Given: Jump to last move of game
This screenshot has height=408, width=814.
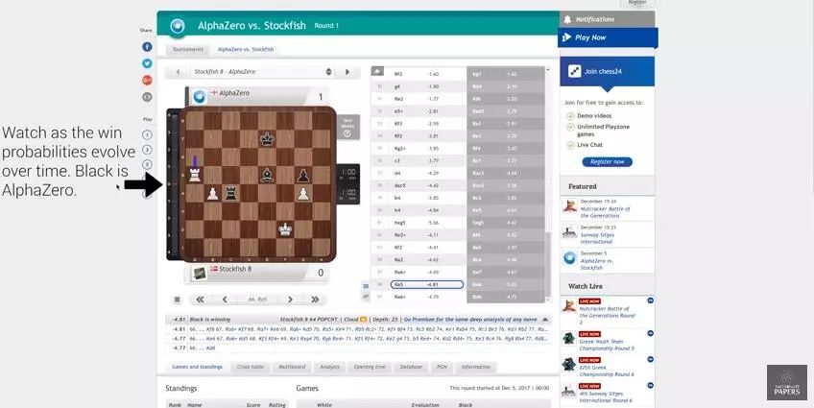Looking at the screenshot, I should point(315,300).
